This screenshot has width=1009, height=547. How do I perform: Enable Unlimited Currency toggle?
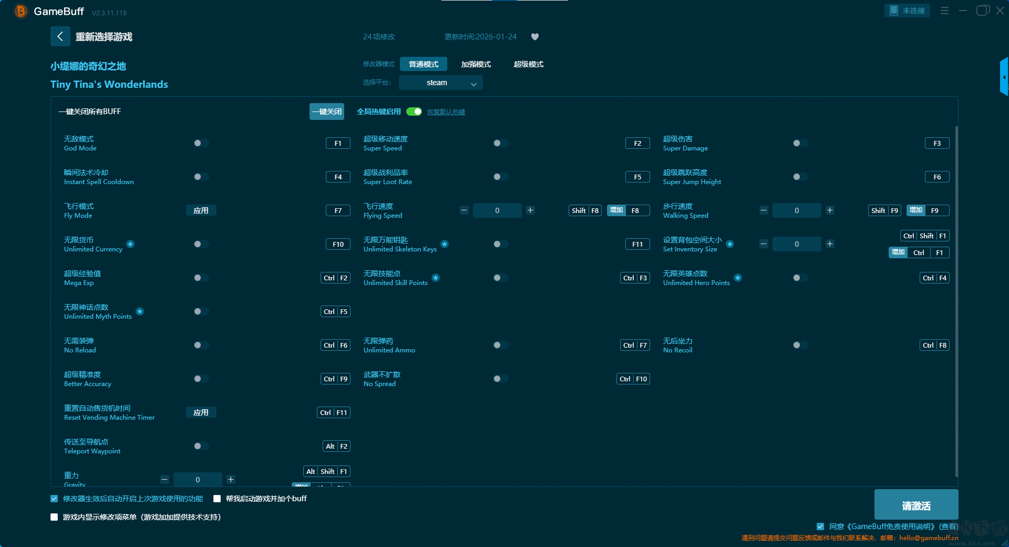(x=201, y=244)
